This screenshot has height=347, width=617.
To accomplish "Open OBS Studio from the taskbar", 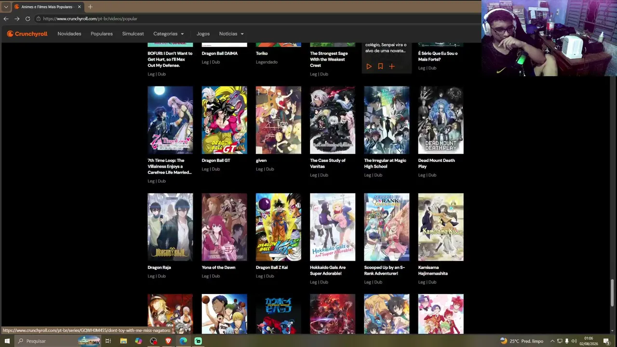I will pyautogui.click(x=153, y=341).
